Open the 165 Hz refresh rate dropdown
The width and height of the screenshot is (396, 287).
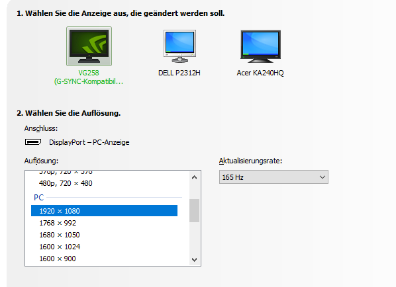coord(273,177)
